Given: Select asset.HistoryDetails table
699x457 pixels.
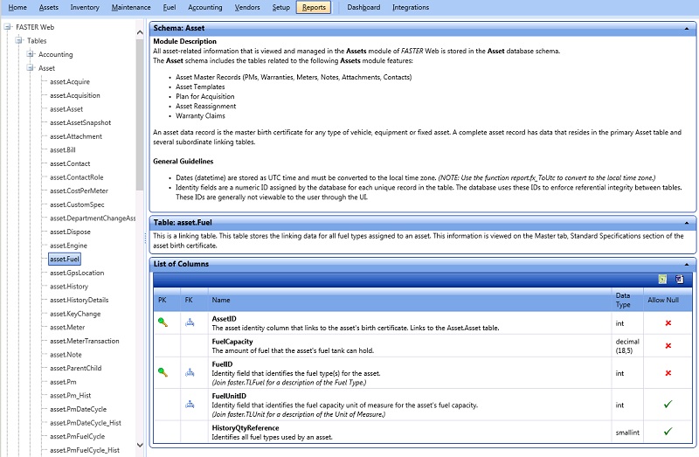Looking at the screenshot, I should click(x=80, y=300).
